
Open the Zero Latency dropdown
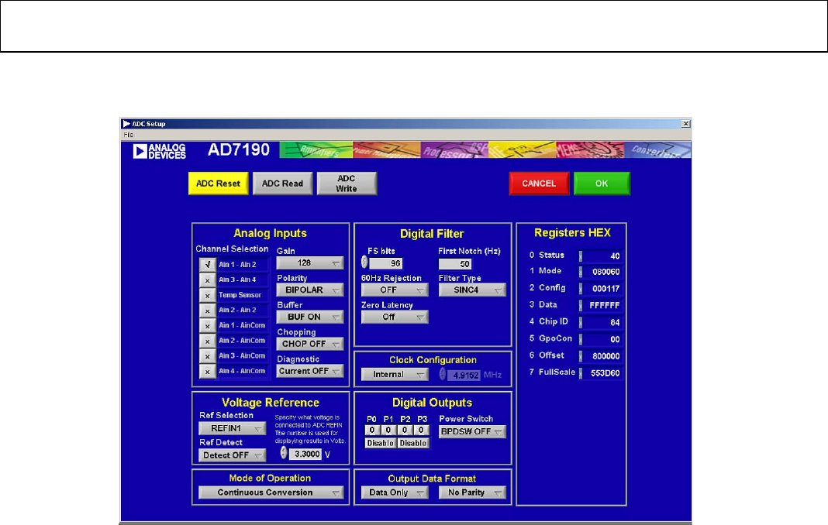[x=395, y=317]
